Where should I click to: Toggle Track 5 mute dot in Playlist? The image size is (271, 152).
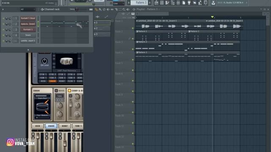pyautogui.click(x=133, y=70)
